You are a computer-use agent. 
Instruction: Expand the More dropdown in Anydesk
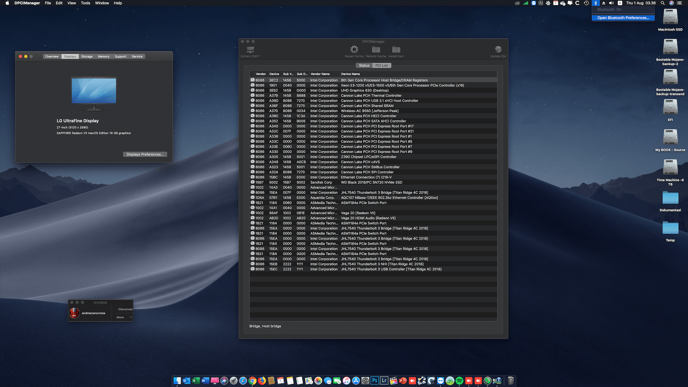coord(124,317)
